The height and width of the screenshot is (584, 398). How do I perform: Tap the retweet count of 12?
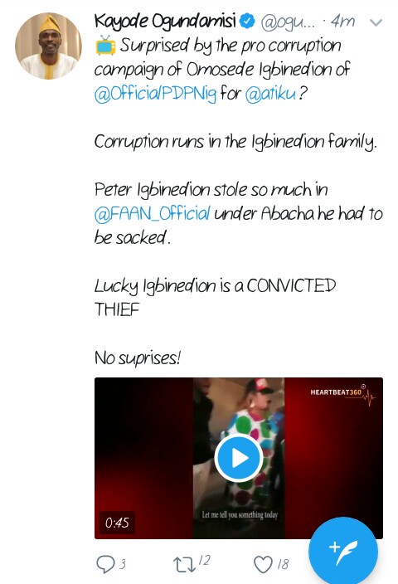[205, 560]
